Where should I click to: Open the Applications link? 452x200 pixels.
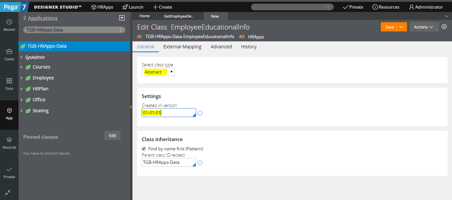click(43, 18)
